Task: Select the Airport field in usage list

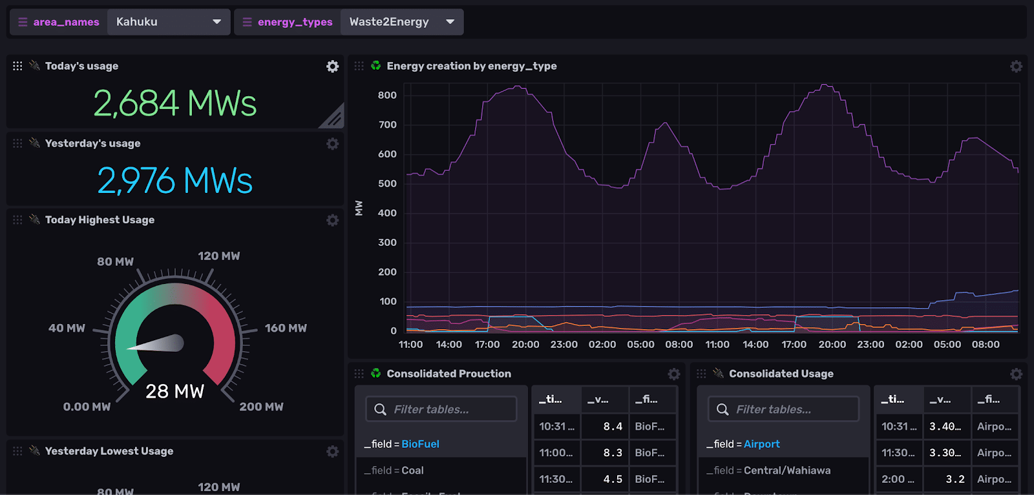Action: (x=761, y=444)
